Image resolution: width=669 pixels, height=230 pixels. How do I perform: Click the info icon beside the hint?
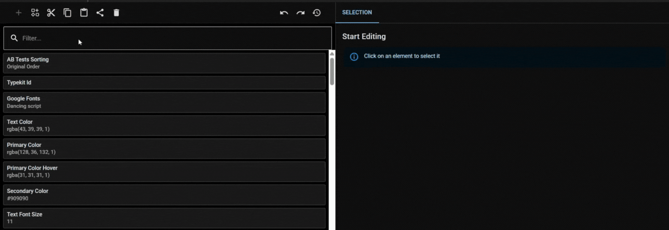354,56
